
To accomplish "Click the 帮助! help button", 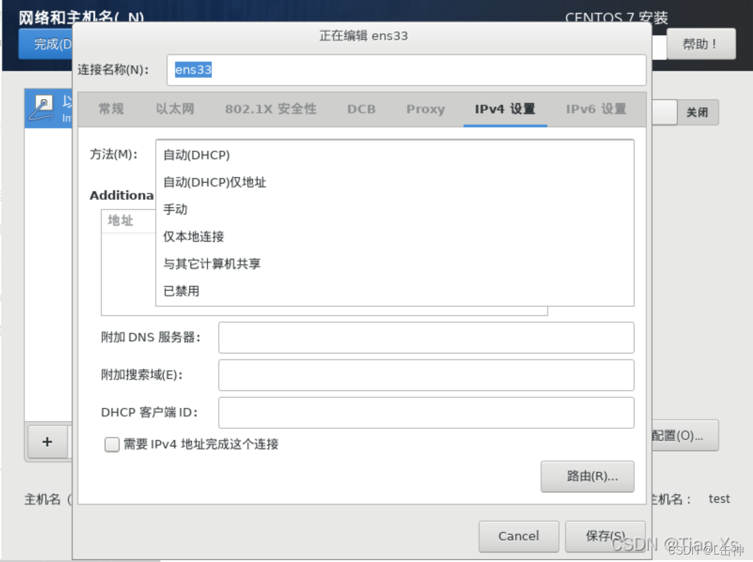I will [x=700, y=44].
